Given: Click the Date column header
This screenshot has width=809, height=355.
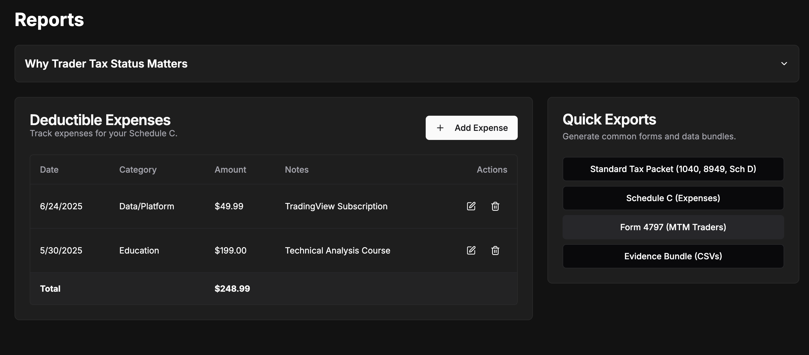Looking at the screenshot, I should tap(49, 170).
